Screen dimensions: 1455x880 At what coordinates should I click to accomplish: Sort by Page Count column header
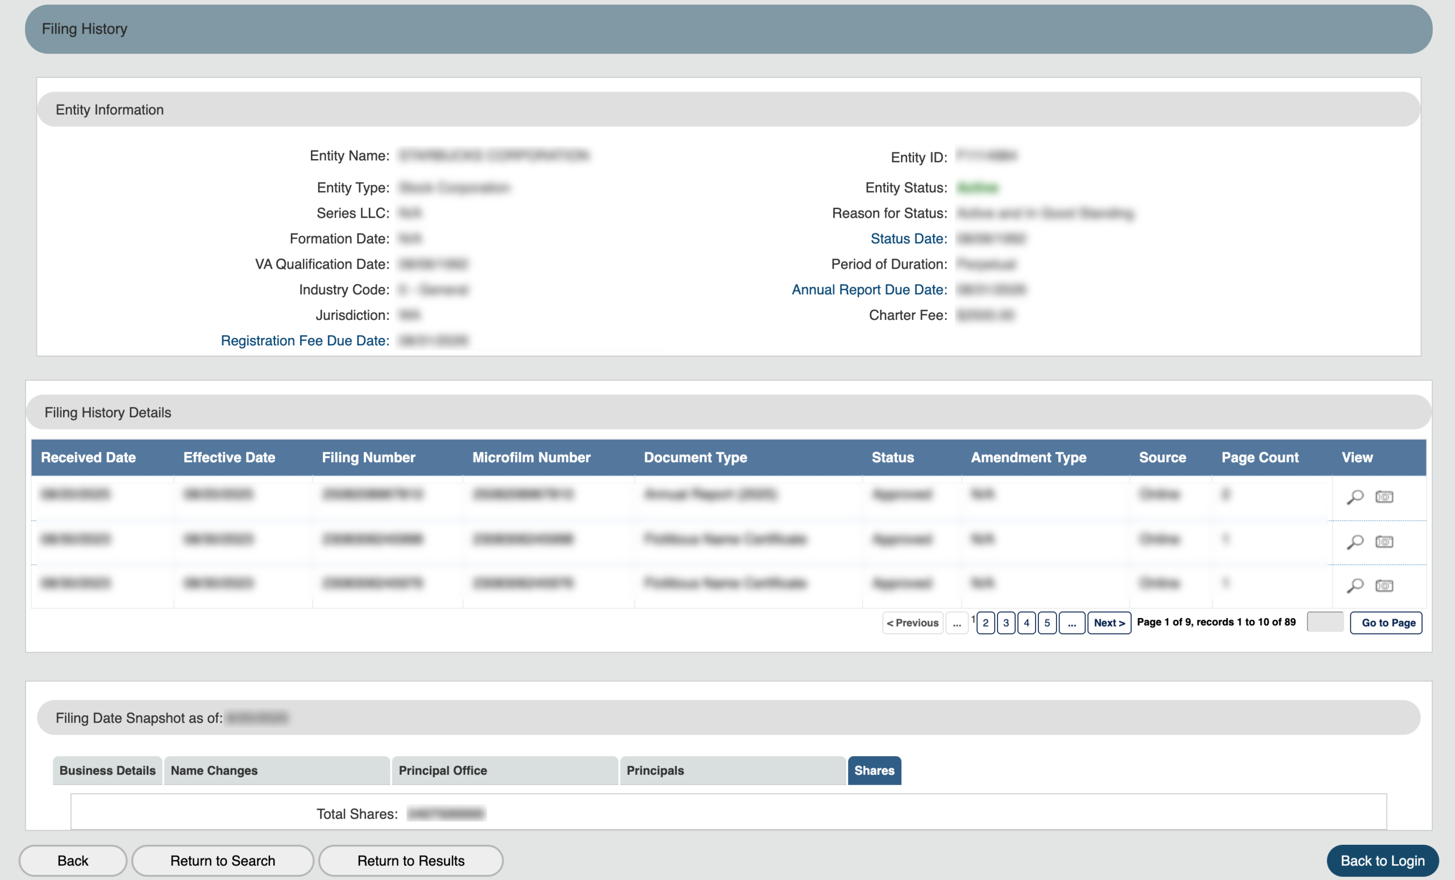pyautogui.click(x=1260, y=457)
